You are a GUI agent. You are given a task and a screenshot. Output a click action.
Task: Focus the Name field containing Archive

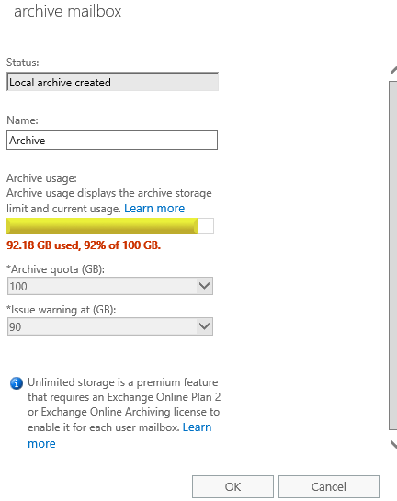tap(112, 140)
